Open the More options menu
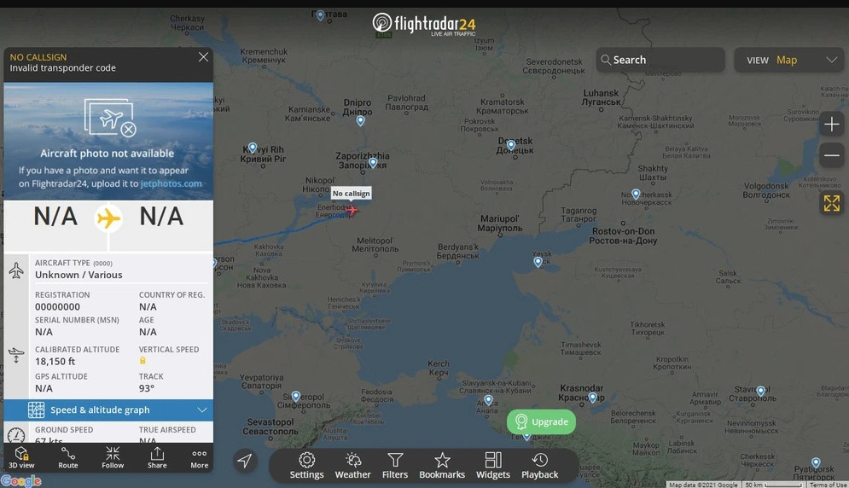 tap(200, 457)
